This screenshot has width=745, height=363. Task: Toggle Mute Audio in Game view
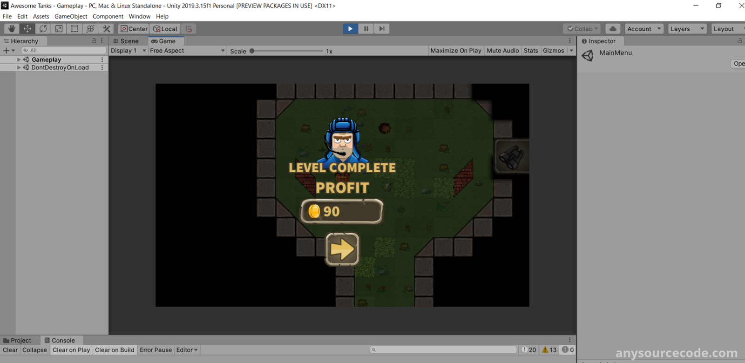502,51
